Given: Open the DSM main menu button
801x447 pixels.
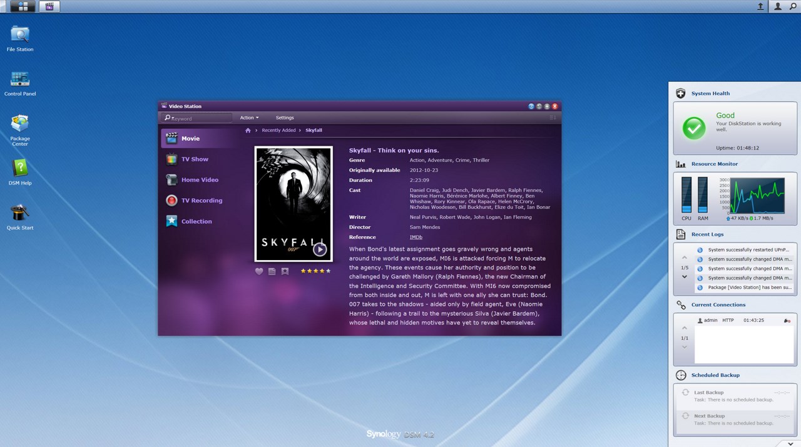Looking at the screenshot, I should point(22,6).
